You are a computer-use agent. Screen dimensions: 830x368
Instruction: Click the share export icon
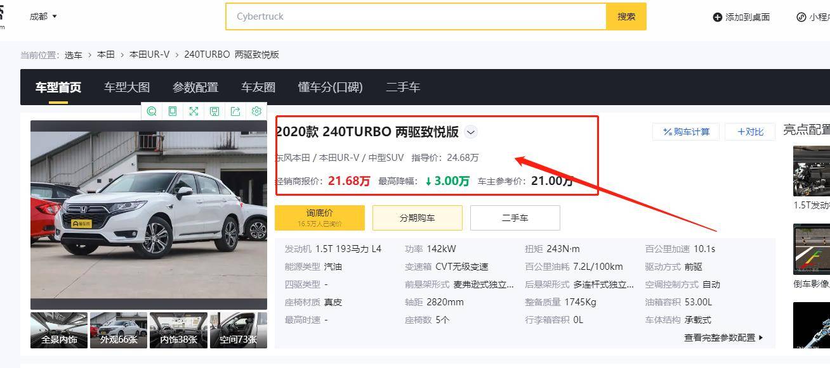(x=235, y=111)
